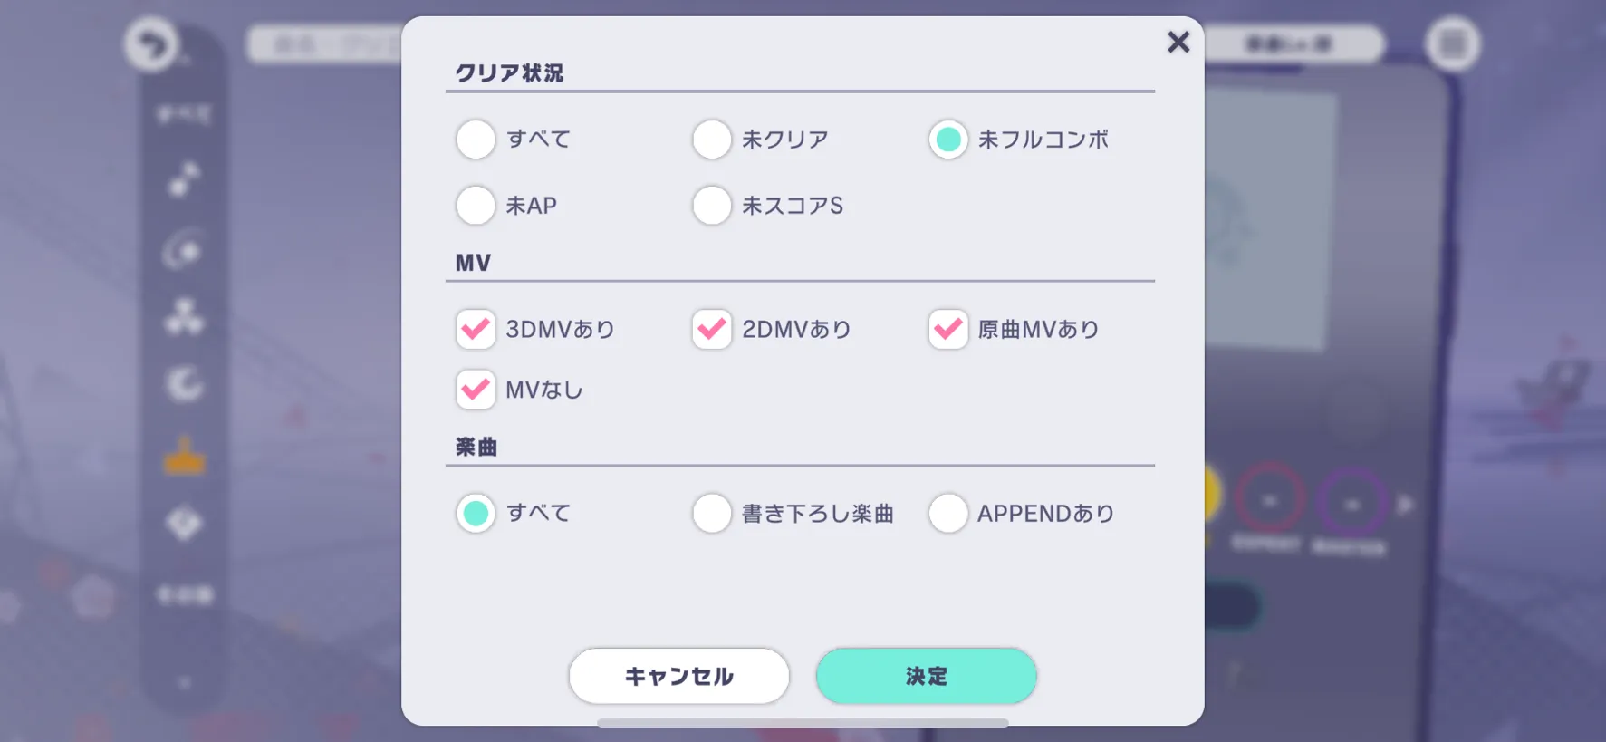Uncheck the 3DMVあり checkbox
This screenshot has width=1606, height=742.
[x=476, y=329]
